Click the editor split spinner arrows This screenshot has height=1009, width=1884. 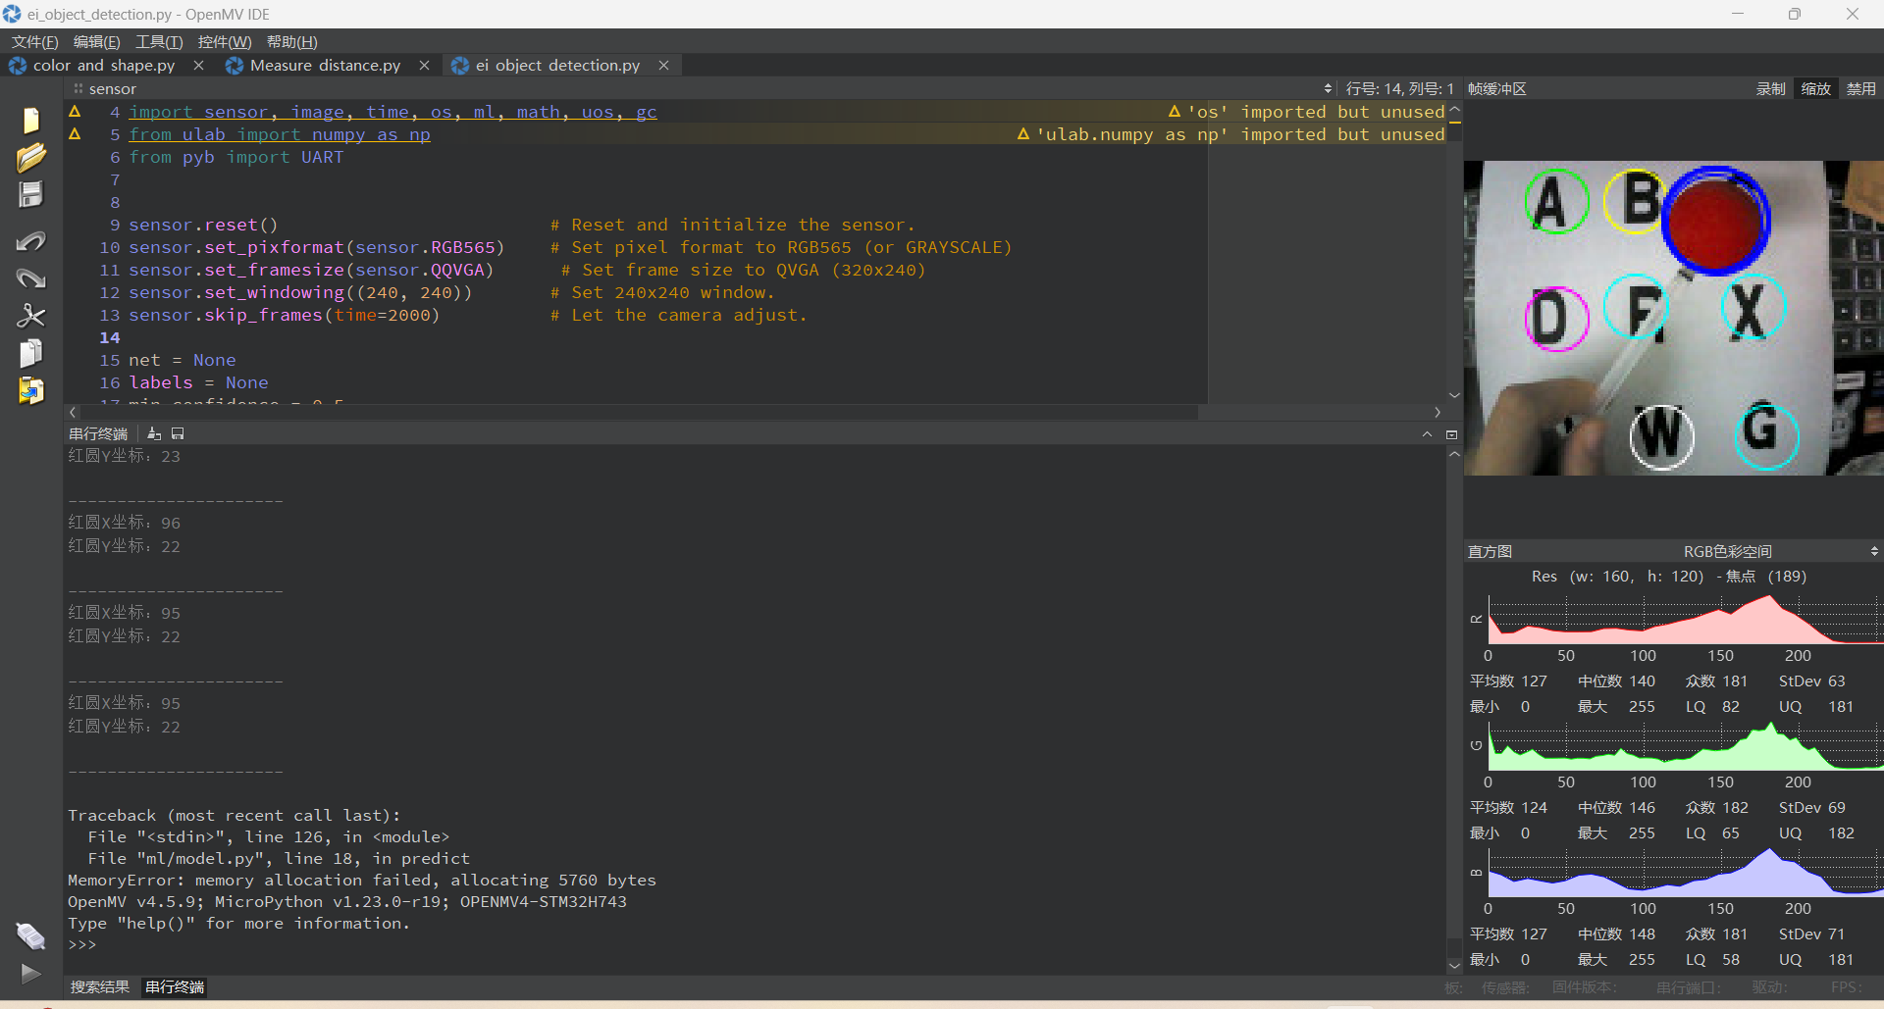pos(1328,88)
